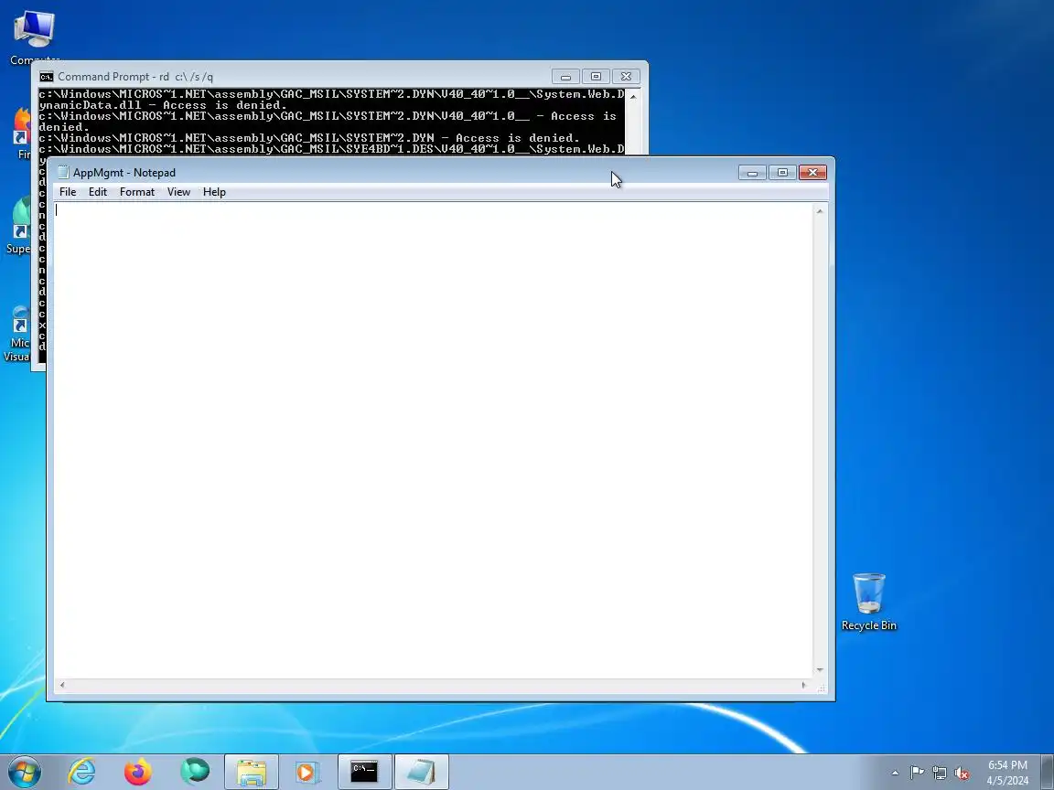Click Notepad horizontal scrollbar right arrow
The width and height of the screenshot is (1054, 790).
point(804,685)
